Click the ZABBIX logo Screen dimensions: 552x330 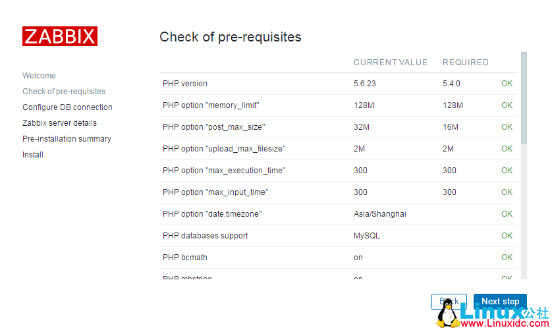tap(60, 36)
